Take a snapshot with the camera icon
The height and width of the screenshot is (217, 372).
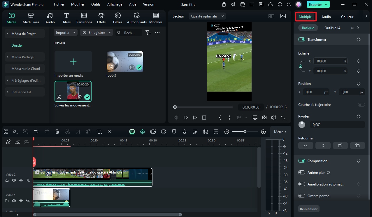pyautogui.click(x=264, y=118)
